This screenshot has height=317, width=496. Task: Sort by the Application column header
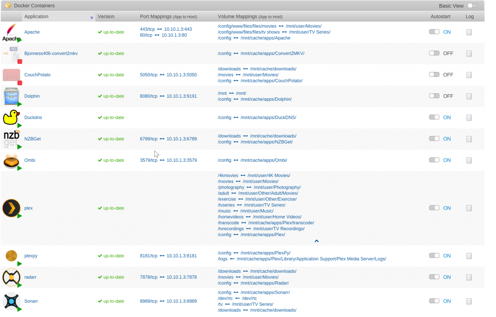click(36, 16)
